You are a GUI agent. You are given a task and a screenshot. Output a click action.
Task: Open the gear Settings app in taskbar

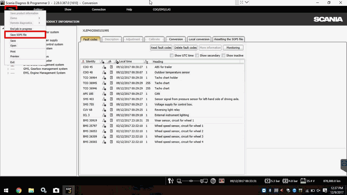coord(43,190)
